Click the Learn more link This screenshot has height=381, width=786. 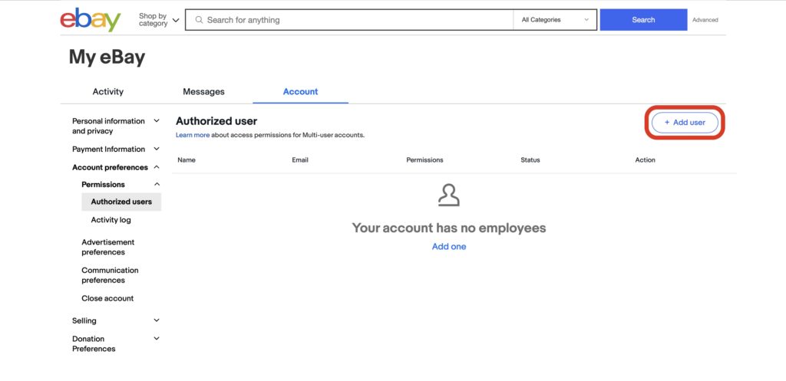[193, 135]
